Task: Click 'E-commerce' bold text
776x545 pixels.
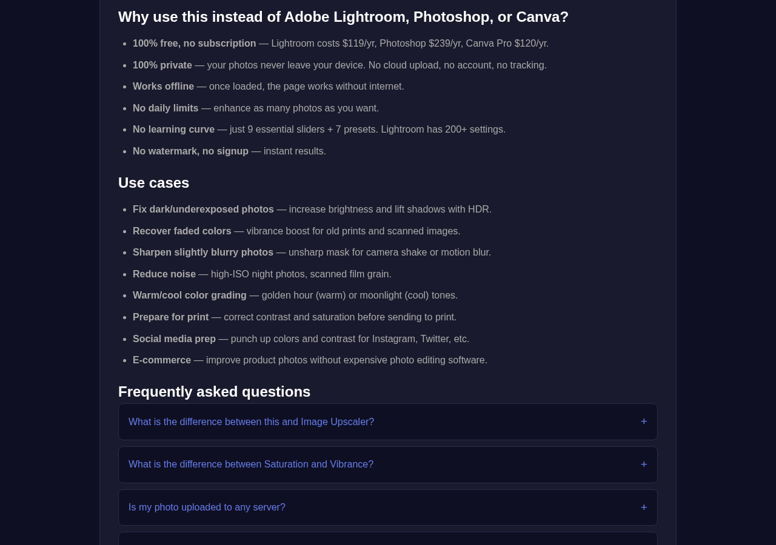Action: [x=162, y=360]
